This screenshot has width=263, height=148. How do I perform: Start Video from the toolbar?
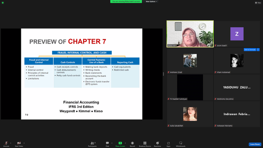[19, 144]
